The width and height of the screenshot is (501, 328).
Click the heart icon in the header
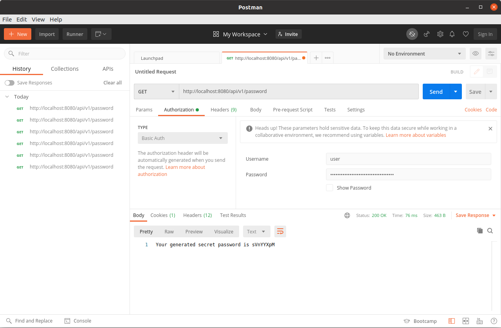(466, 34)
